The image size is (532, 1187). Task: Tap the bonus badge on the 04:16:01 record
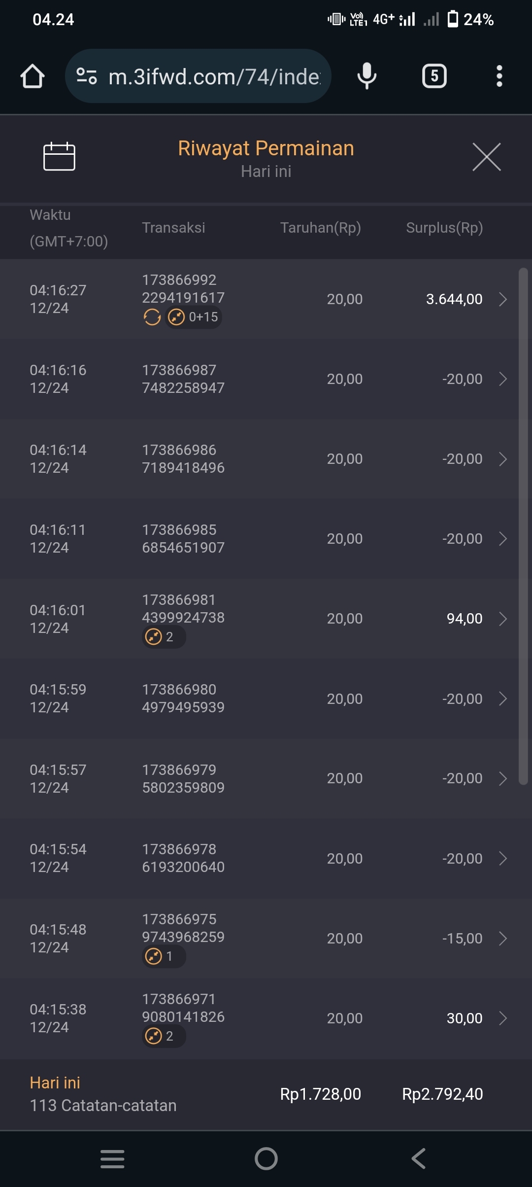(164, 637)
